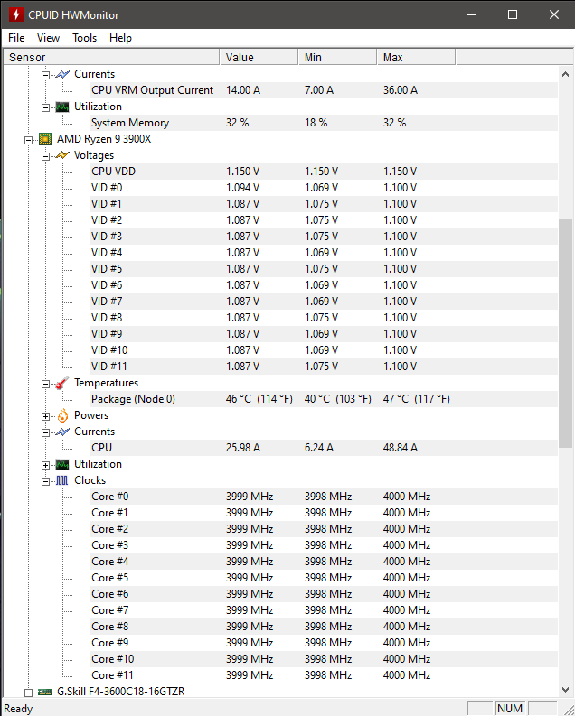Click the Powers flame icon

(x=62, y=415)
